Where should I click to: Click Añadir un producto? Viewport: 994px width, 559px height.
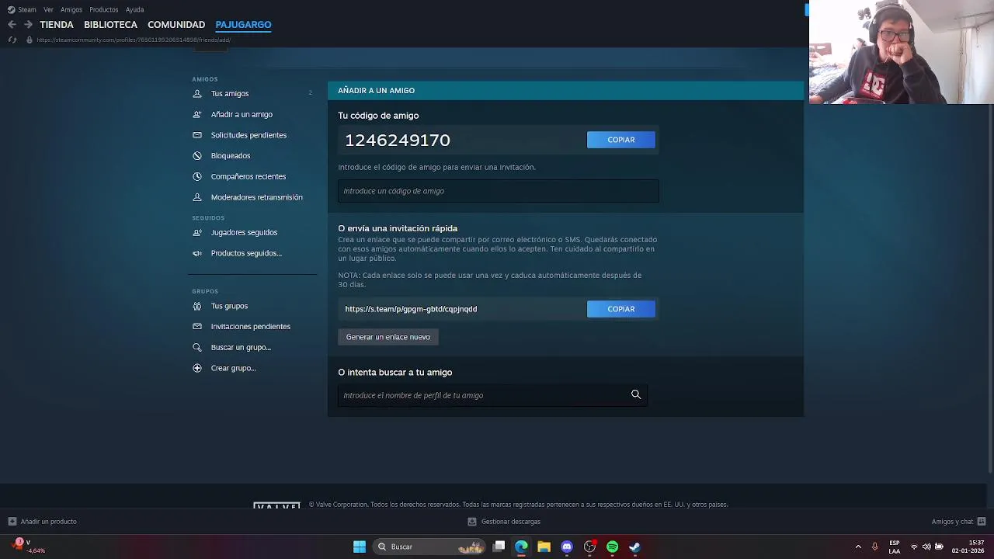[42, 522]
